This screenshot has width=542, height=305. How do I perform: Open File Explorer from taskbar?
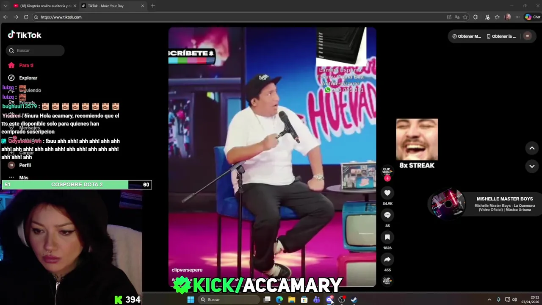292,300
